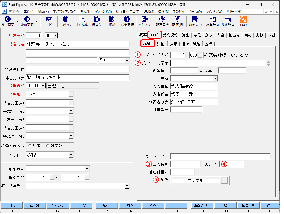Open 配色 color picker ellipsis button
This screenshot has height=214, width=284.
coord(225,181)
